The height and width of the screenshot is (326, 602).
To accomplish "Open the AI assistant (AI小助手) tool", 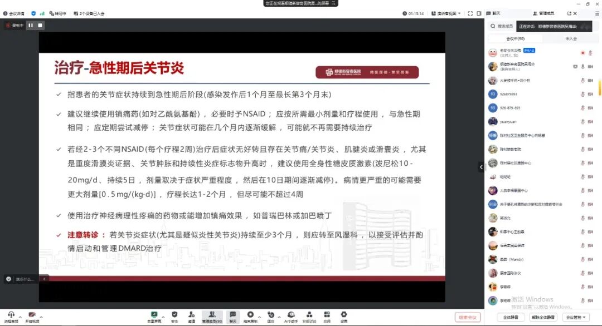I will [292, 316].
